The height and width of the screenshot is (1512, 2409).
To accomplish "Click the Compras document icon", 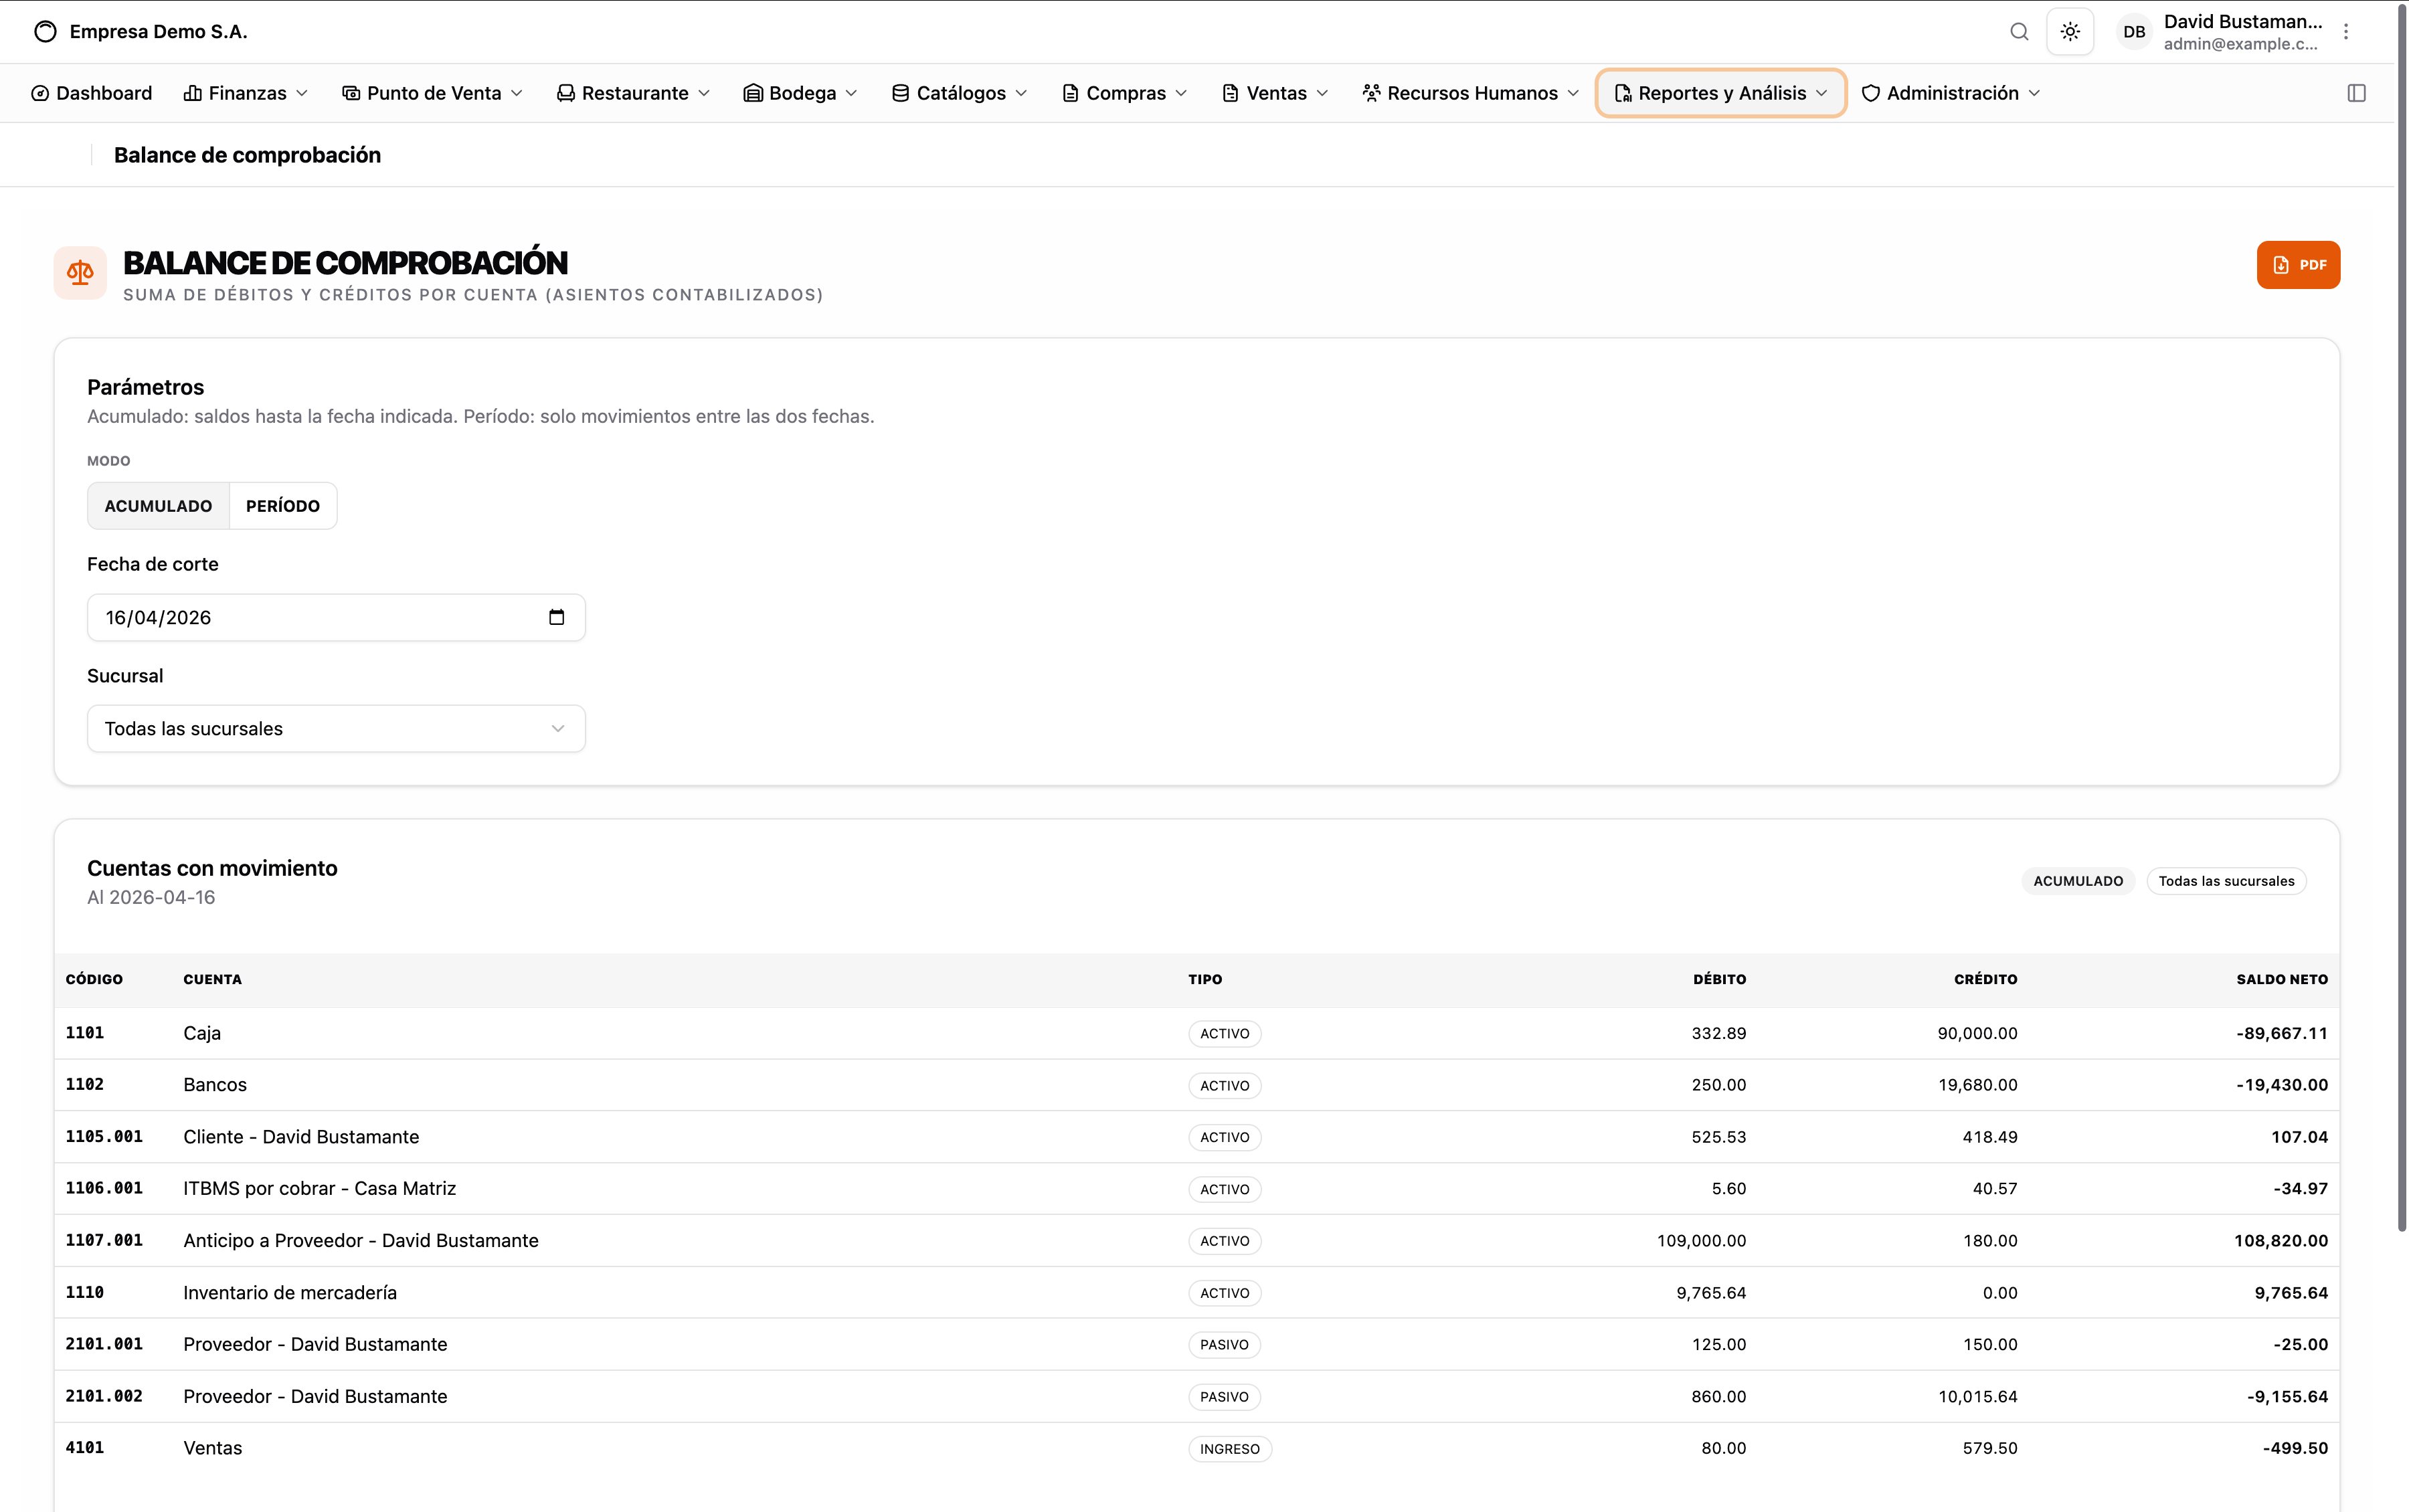I will [x=1070, y=93].
